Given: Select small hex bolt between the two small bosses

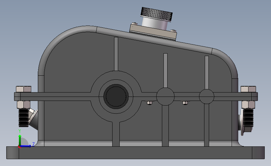Looking at the screenshot, I should point(185,103).
